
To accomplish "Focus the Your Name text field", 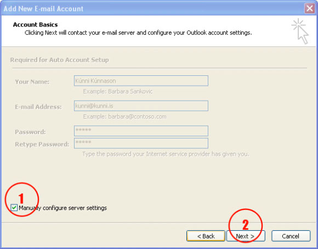I will pyautogui.click(x=141, y=81).
